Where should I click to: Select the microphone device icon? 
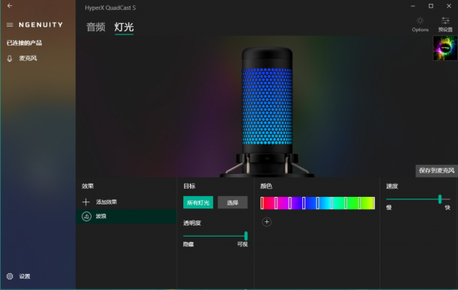pos(10,59)
